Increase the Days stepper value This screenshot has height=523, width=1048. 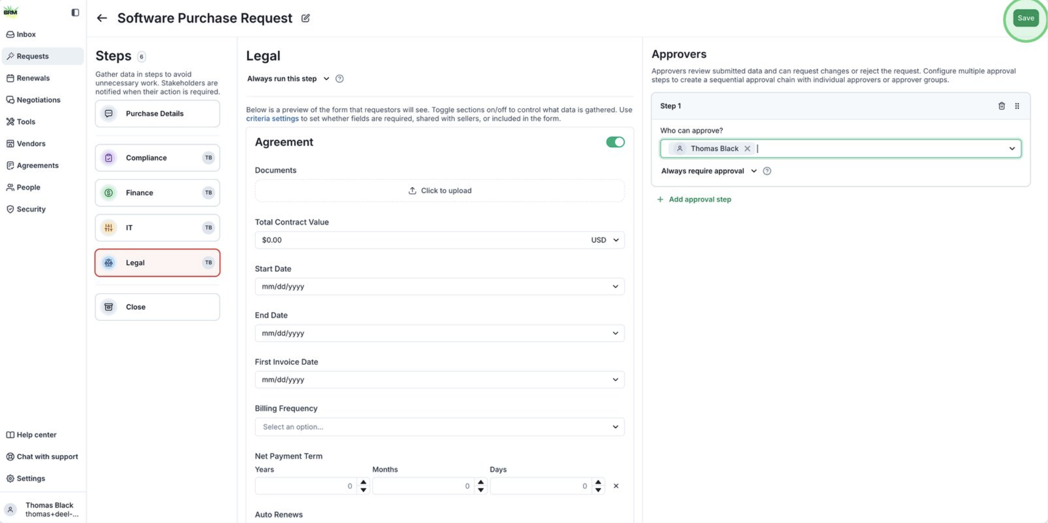click(x=598, y=482)
